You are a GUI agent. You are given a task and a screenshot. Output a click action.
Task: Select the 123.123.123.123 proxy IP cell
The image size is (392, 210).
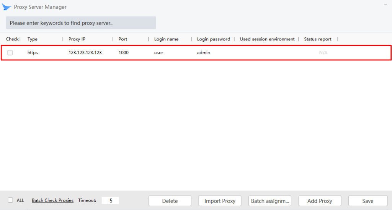click(85, 53)
